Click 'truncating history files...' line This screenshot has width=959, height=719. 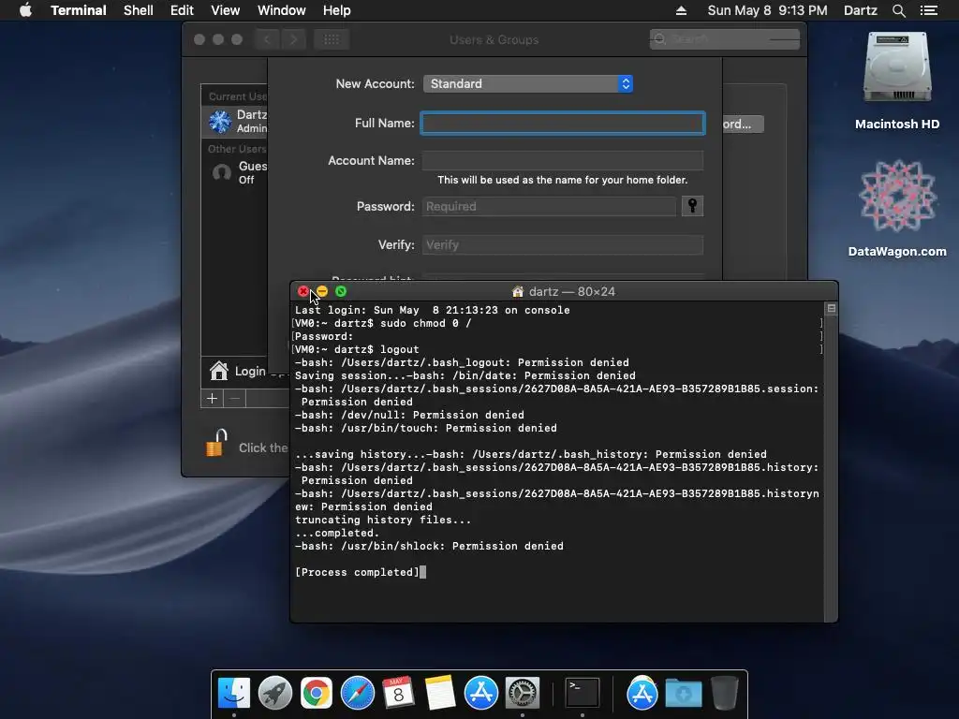[383, 520]
